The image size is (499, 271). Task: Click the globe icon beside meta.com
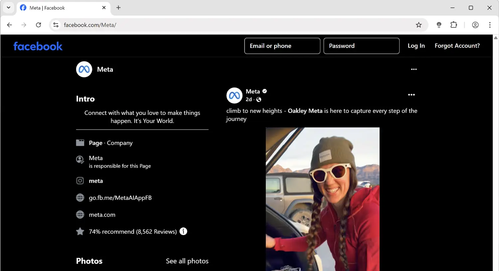point(80,215)
